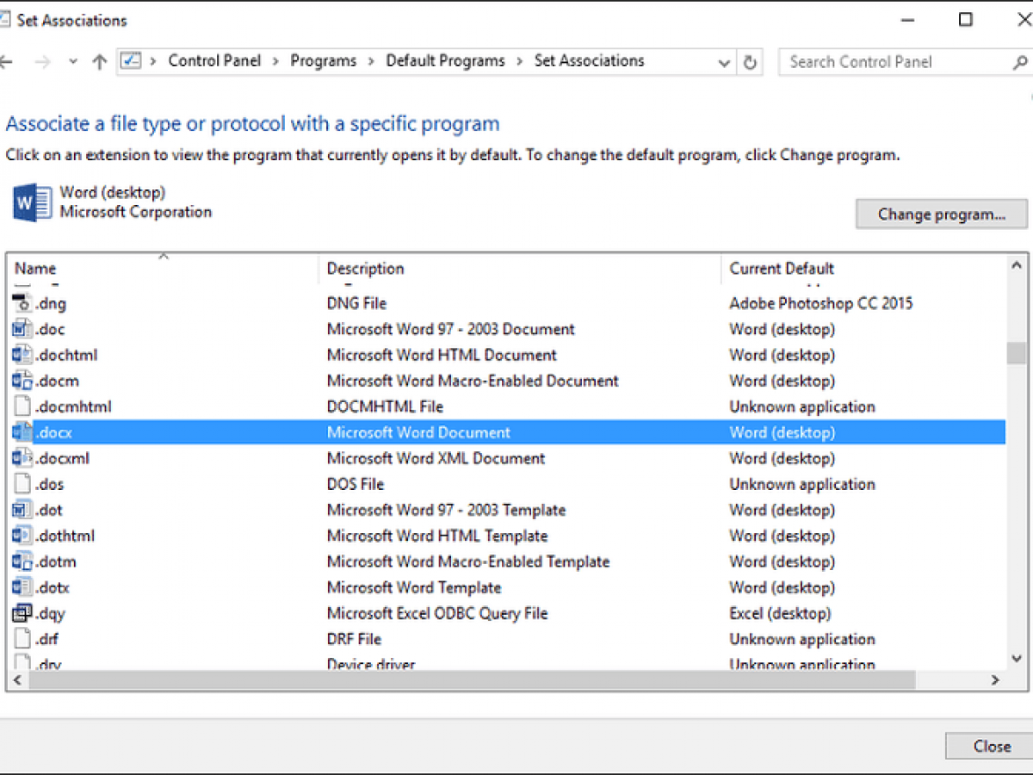Sort by the Name column header
The image size is (1033, 775).
click(163, 269)
